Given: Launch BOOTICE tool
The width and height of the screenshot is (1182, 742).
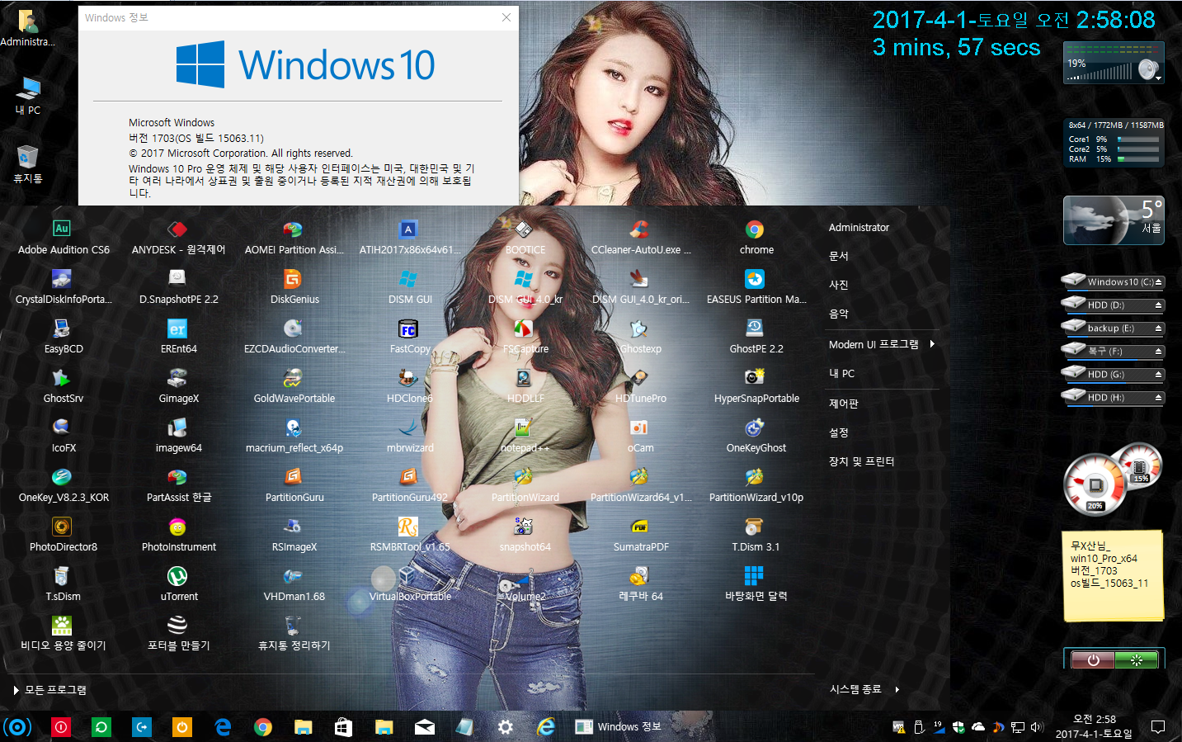Looking at the screenshot, I should 525,238.
